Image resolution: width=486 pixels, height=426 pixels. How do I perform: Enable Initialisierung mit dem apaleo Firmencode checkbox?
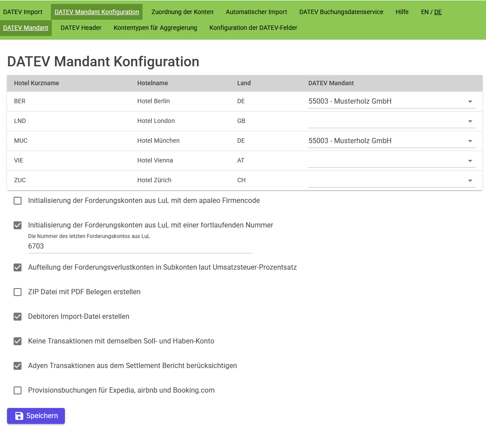[x=18, y=201]
